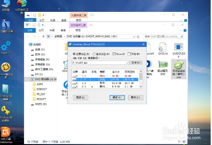Click the 打开 button in OneKey Ghost
The width and height of the screenshot is (212, 145).
pyautogui.click(x=136, y=63)
